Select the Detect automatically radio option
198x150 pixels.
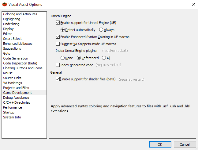pyautogui.click(x=62, y=30)
